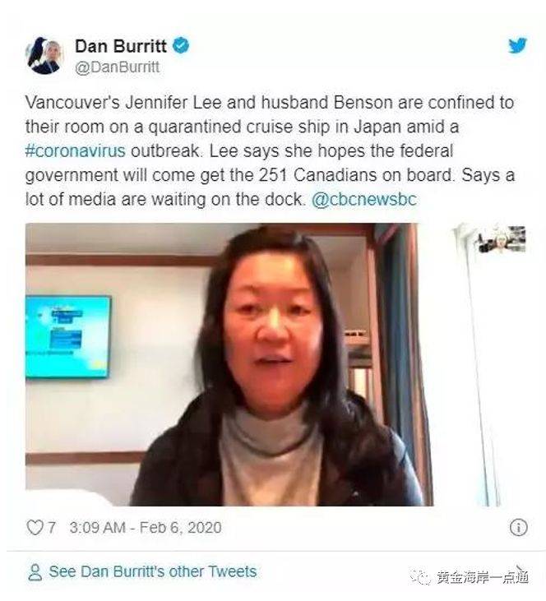Open the Dan Burritt display name
This screenshot has width=546, height=601.
pyautogui.click(x=121, y=46)
